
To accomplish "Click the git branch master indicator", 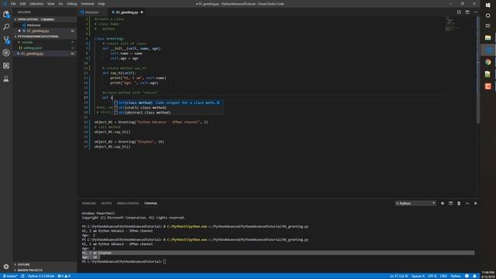I will 10,276.
